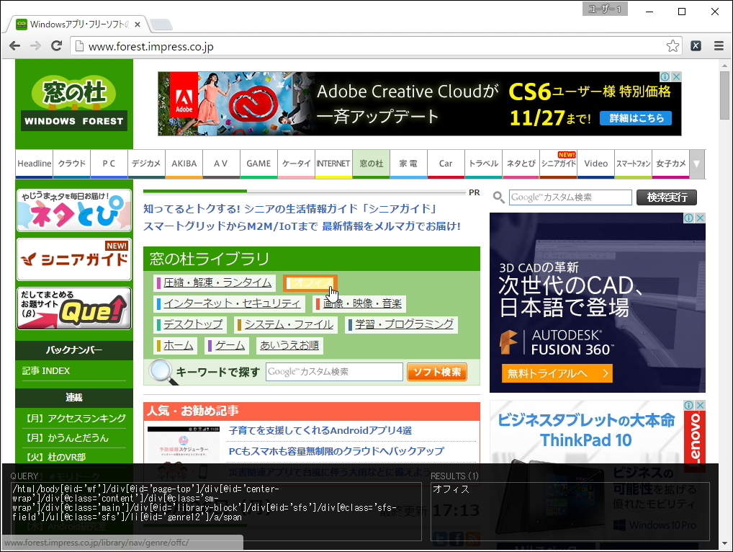Click the X extension icon in the toolbar
This screenshot has width=733, height=552.
696,45
